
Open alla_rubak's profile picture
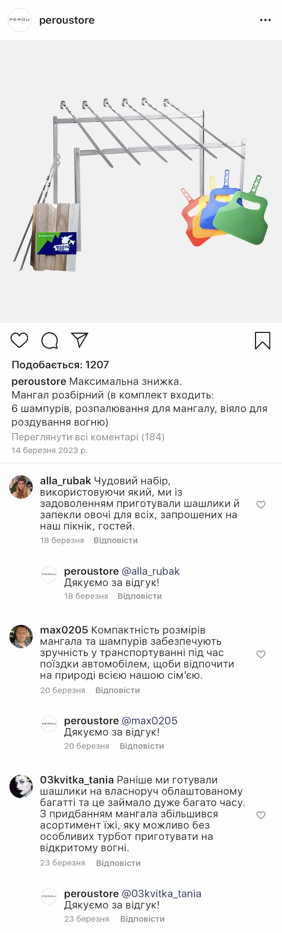click(21, 487)
